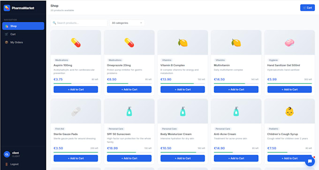Screen dimensions: 319x170
Task: Focus the Search products field
Action: point(79,23)
